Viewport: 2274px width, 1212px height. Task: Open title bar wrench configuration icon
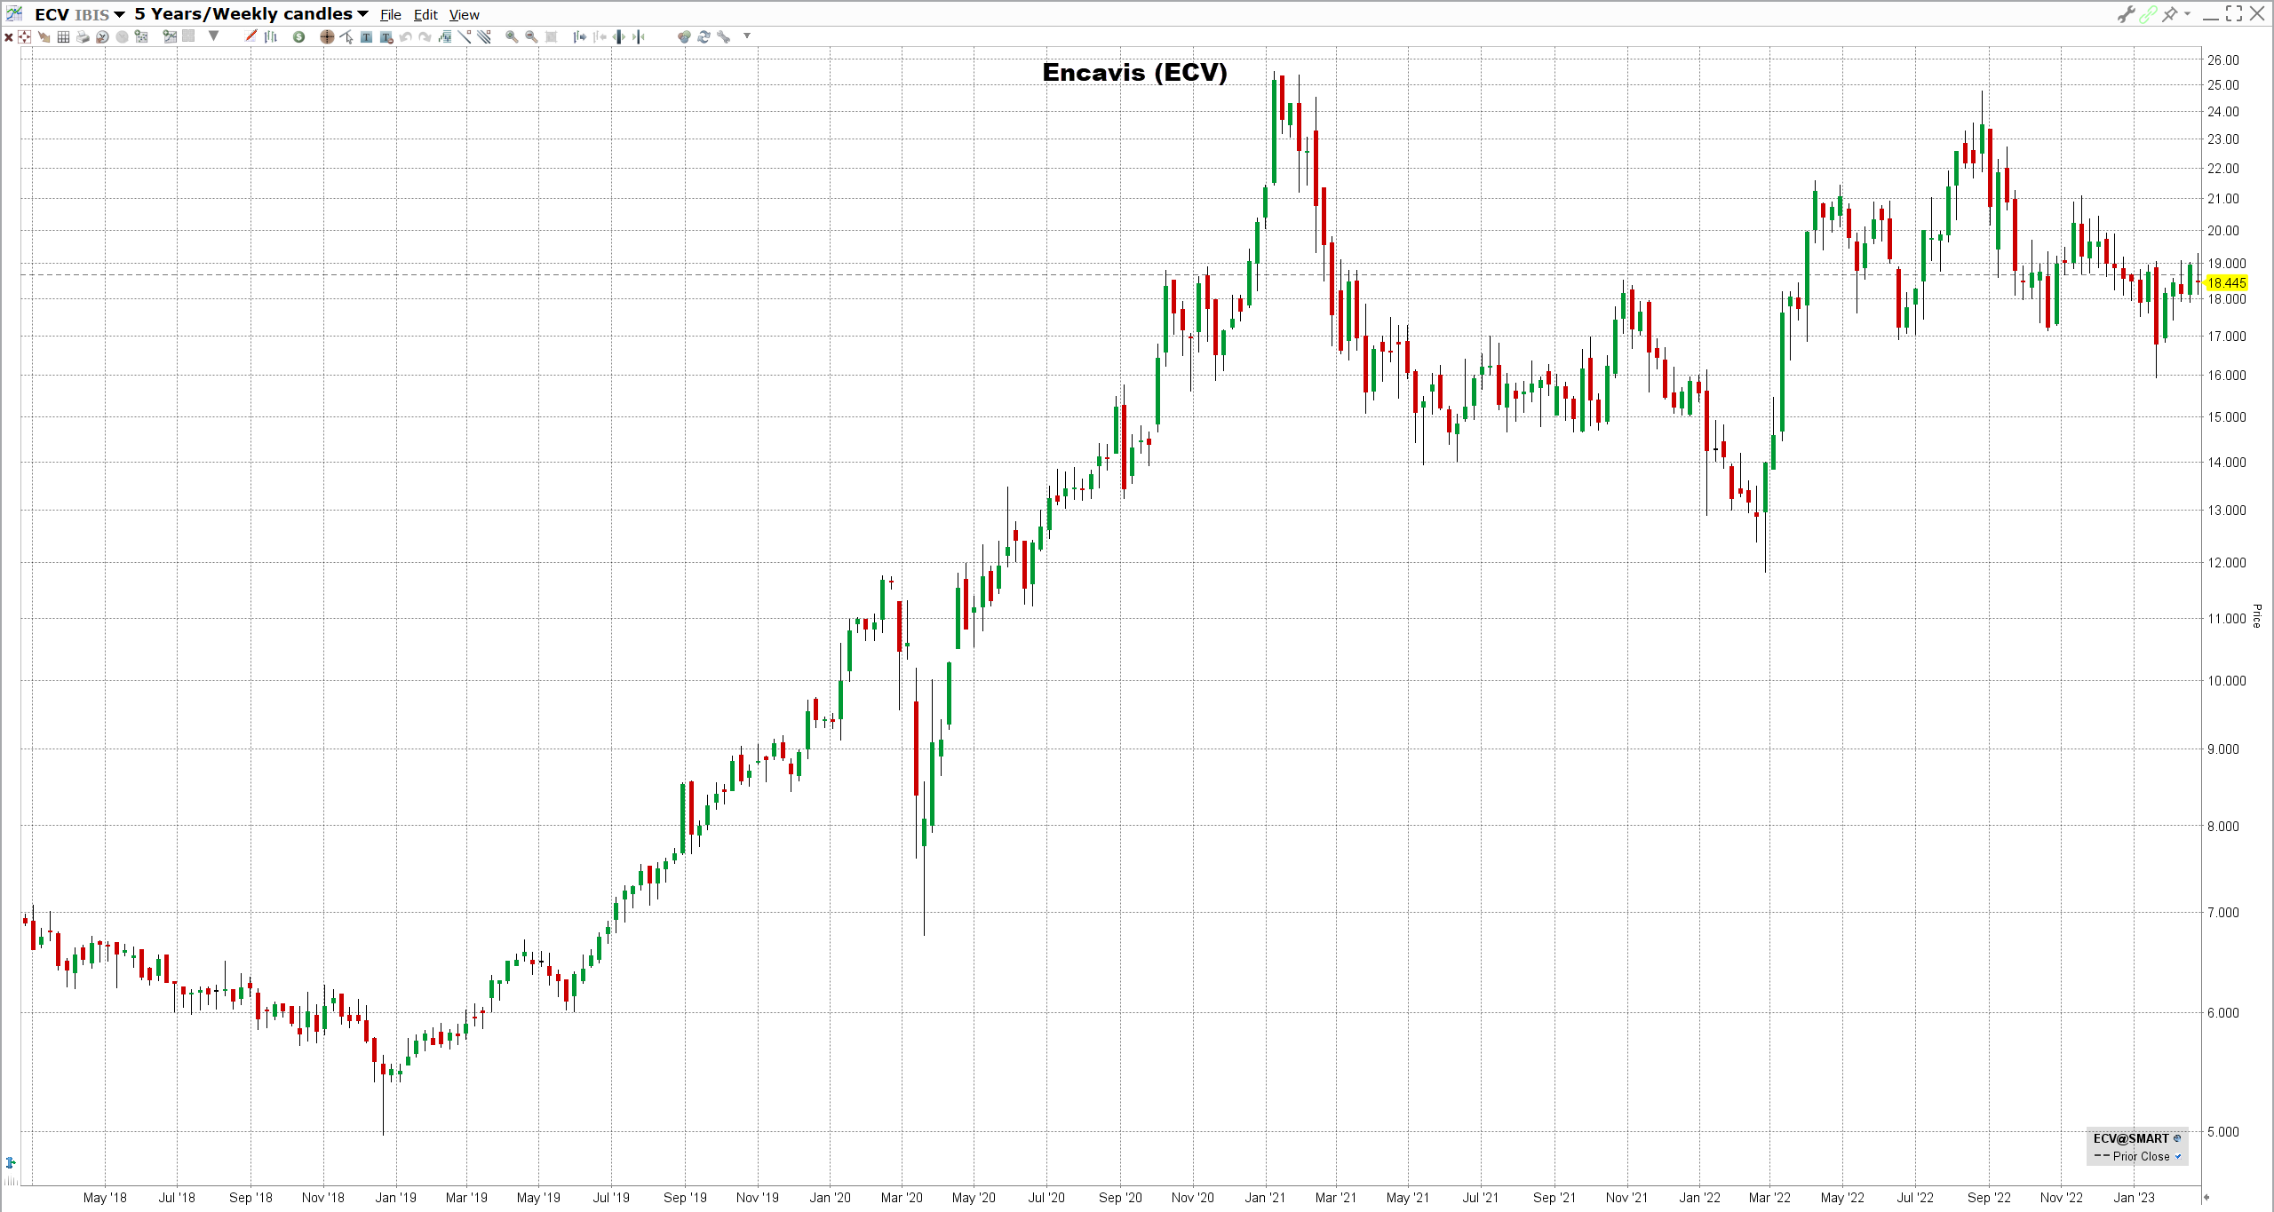coord(2126,14)
